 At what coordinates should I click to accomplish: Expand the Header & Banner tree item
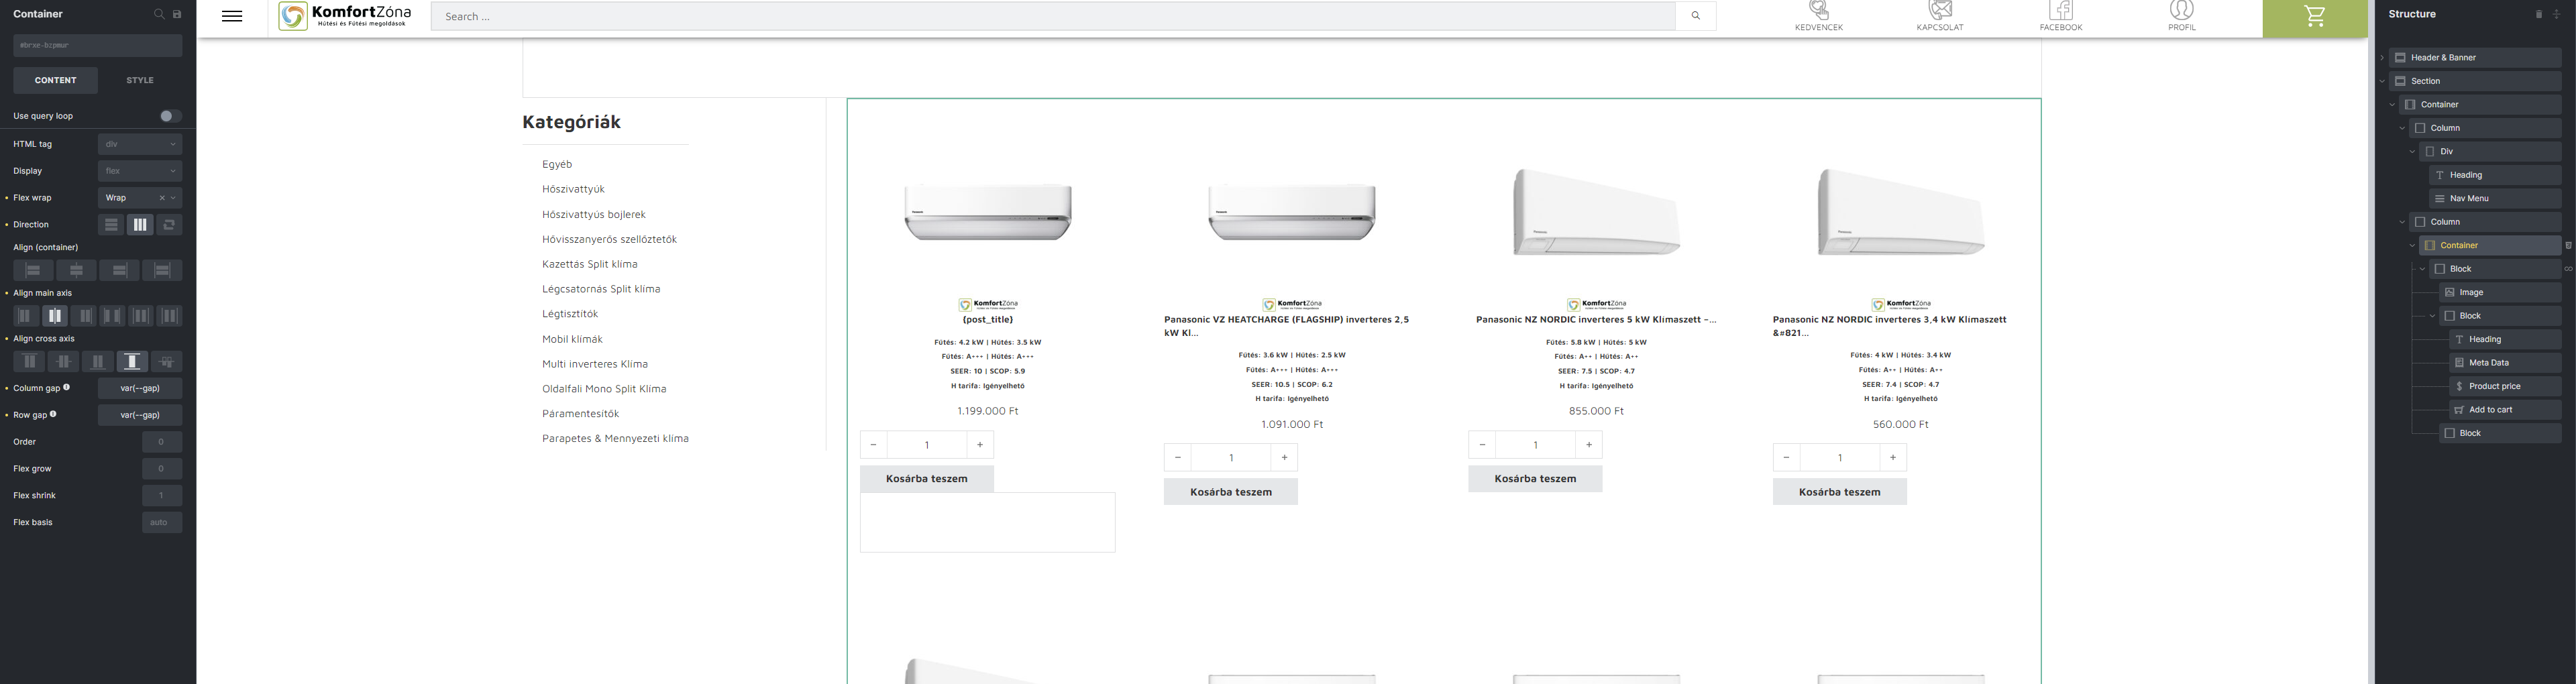[2382, 58]
